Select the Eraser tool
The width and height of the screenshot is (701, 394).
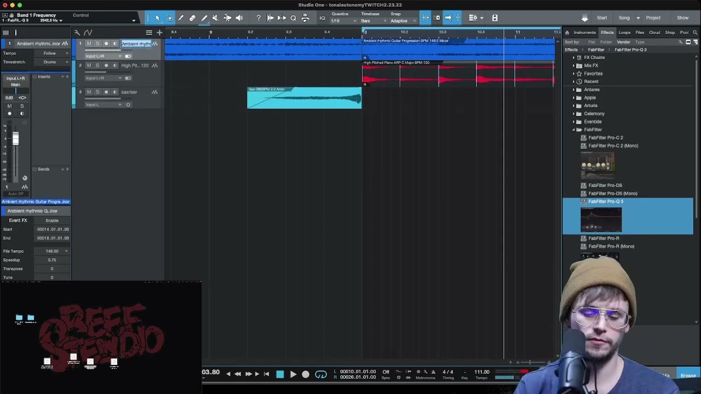click(x=192, y=18)
